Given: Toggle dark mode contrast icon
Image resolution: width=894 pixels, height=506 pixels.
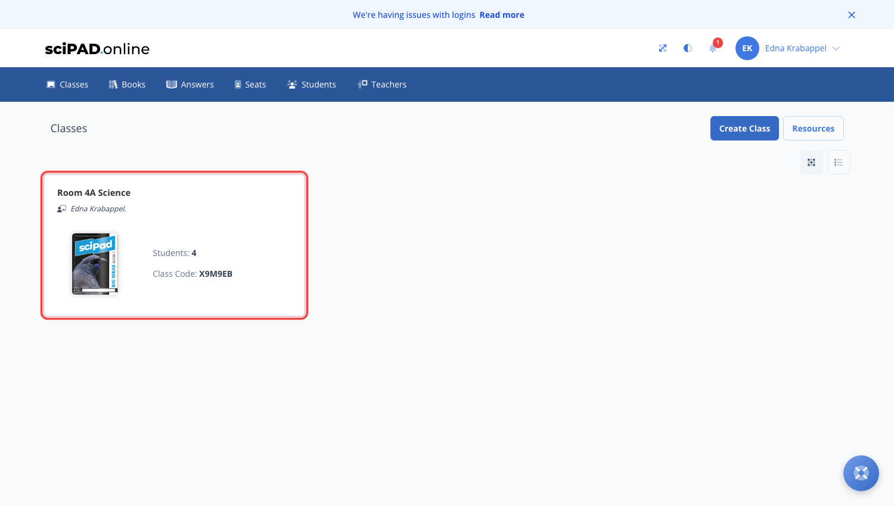Looking at the screenshot, I should (x=688, y=48).
